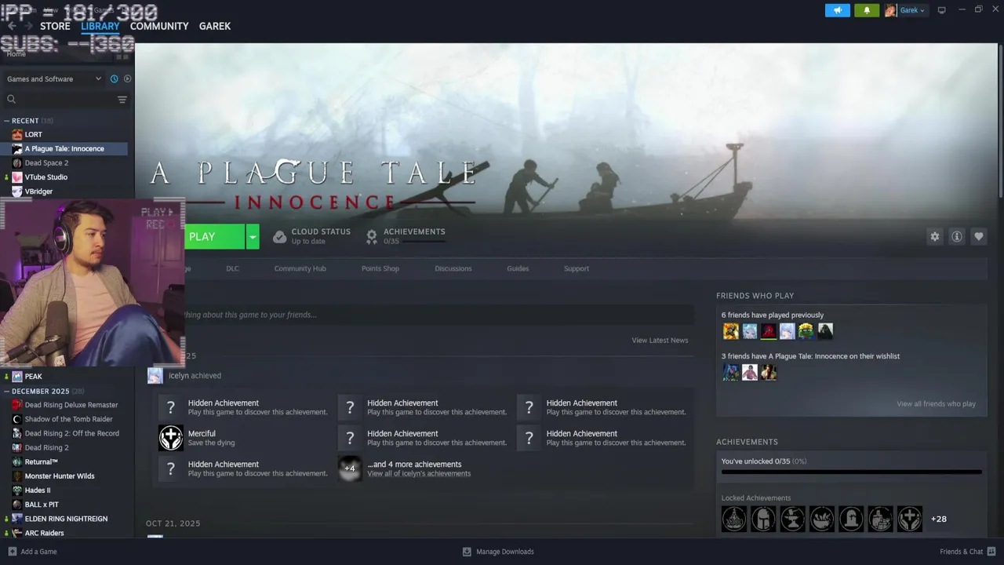Open the +4 more achievements thumbnail
The image size is (1004, 565).
pos(350,468)
